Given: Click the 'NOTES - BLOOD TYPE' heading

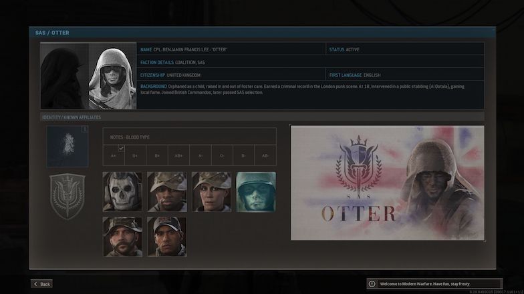Looking at the screenshot, I should (130, 137).
